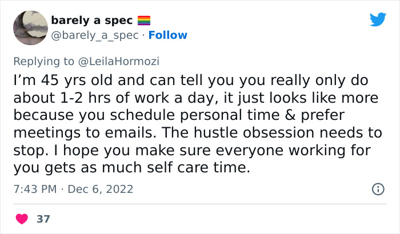Viewport: 400px width, 234px height.
Task: Open the display name barely a spec
Action: (92, 21)
